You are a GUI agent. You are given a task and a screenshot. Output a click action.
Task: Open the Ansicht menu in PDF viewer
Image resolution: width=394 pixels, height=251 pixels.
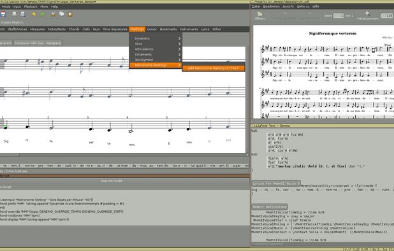pos(288,6)
